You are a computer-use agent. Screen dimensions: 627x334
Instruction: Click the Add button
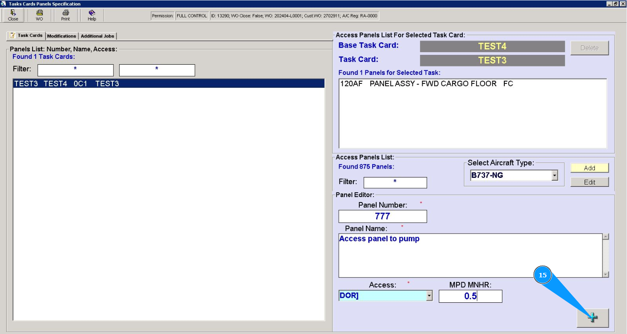[x=590, y=168]
